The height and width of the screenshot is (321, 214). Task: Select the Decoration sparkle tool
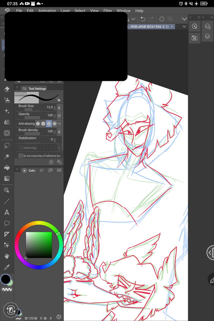click(x=7, y=111)
